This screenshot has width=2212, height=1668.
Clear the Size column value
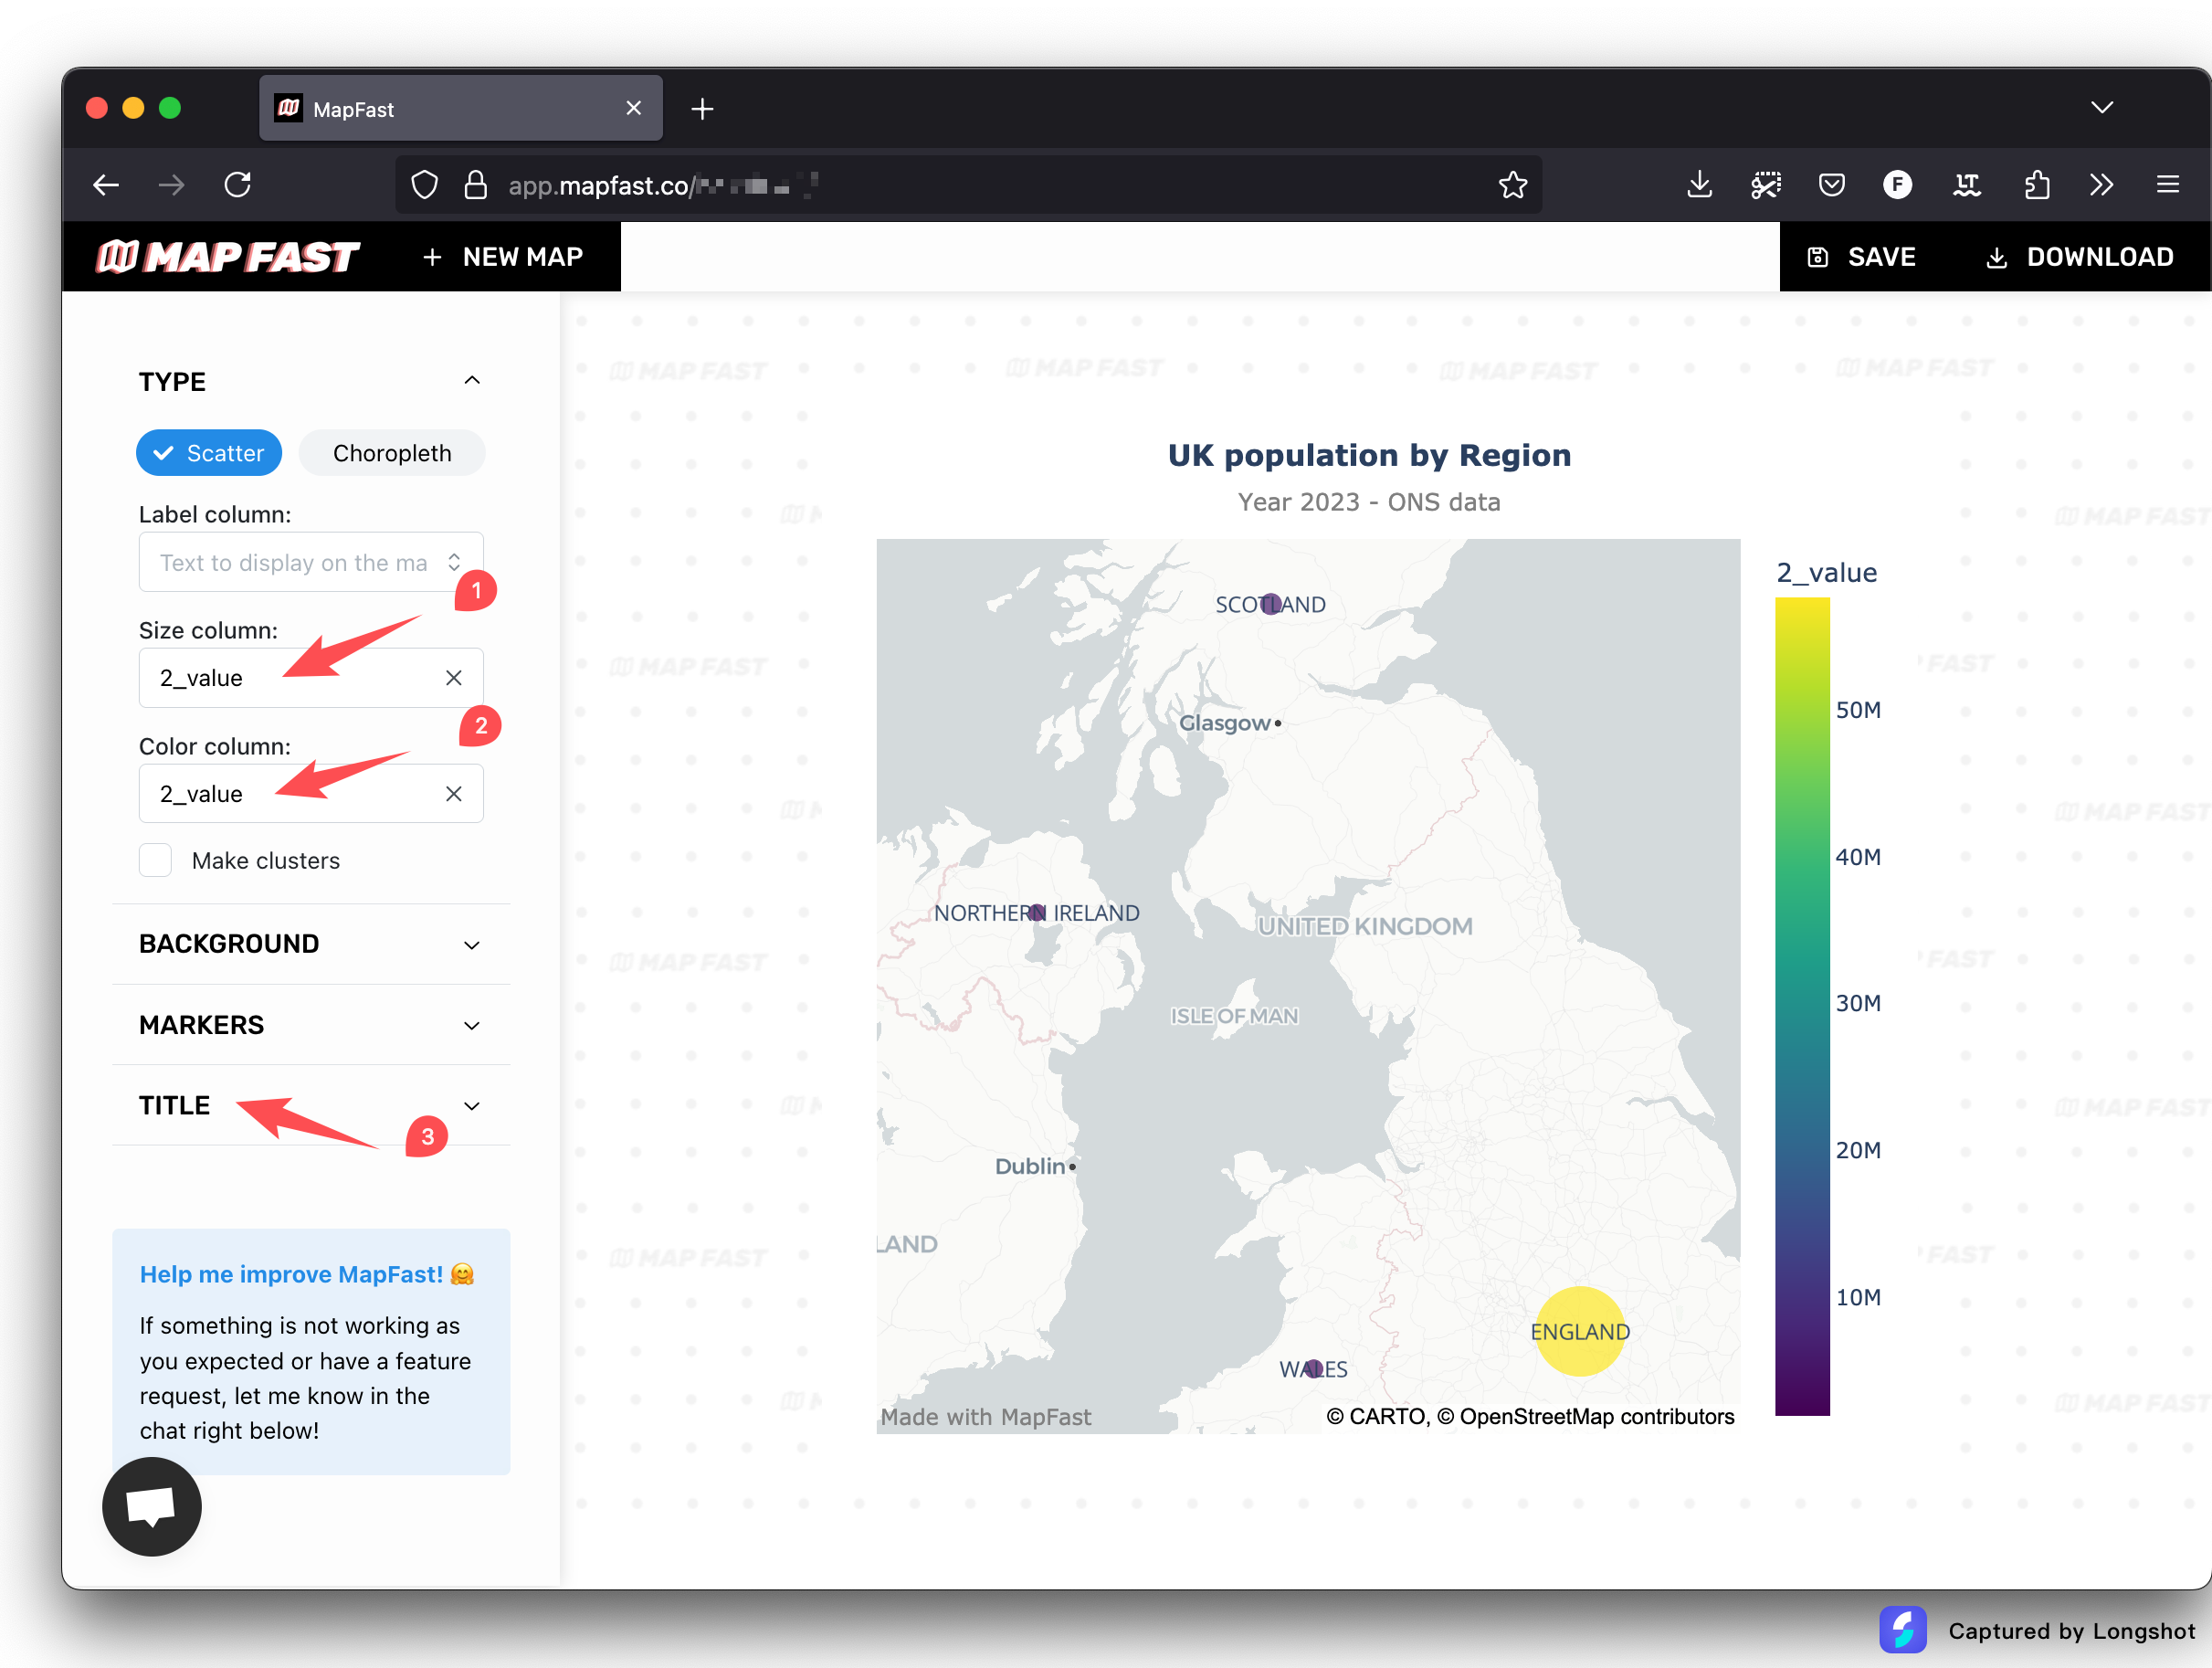point(453,678)
